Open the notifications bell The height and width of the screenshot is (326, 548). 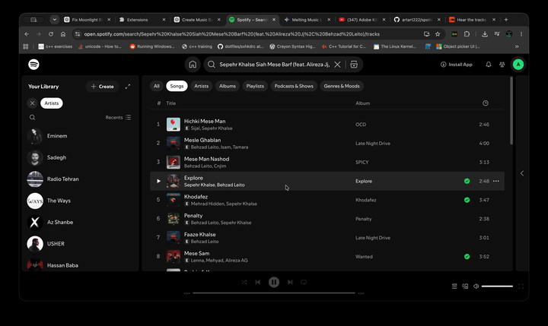click(x=488, y=65)
